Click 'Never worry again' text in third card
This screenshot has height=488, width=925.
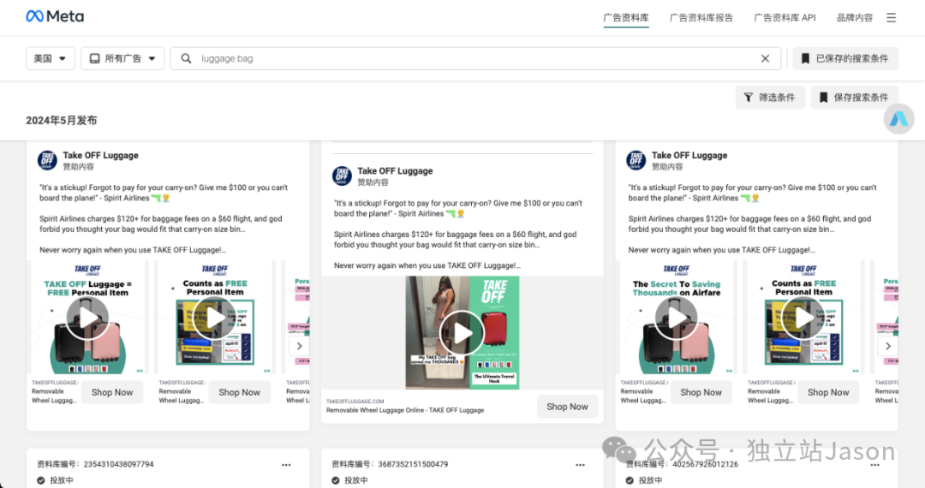721,250
